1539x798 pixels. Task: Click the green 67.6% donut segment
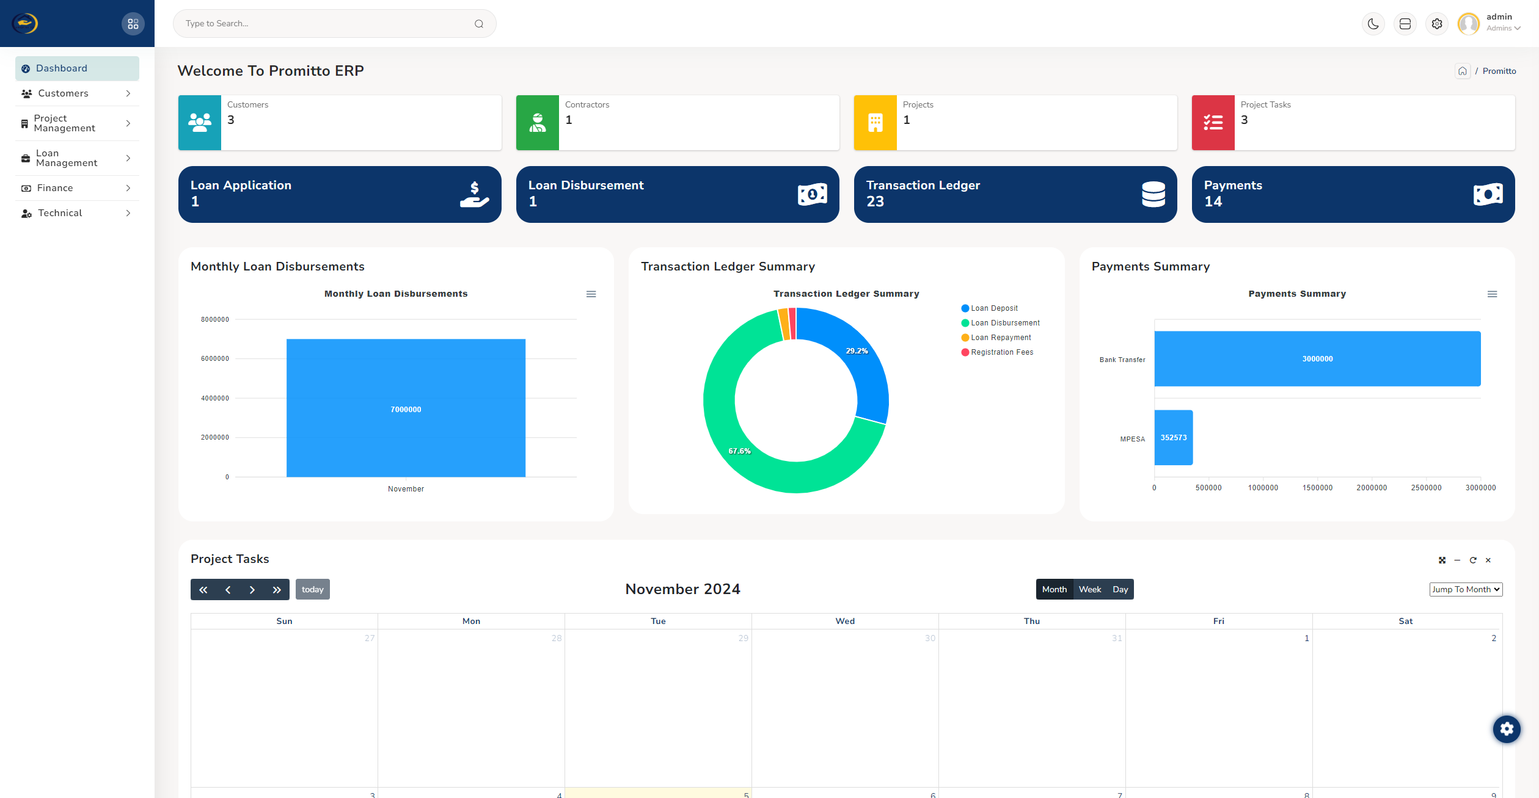click(x=739, y=451)
